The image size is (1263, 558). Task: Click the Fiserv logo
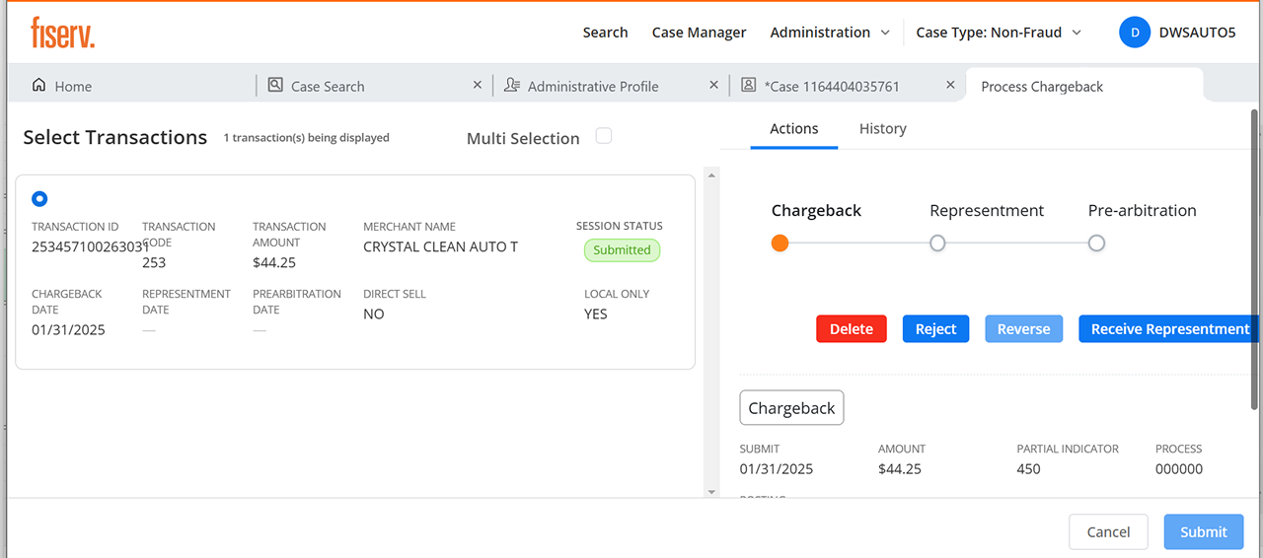[x=63, y=33]
